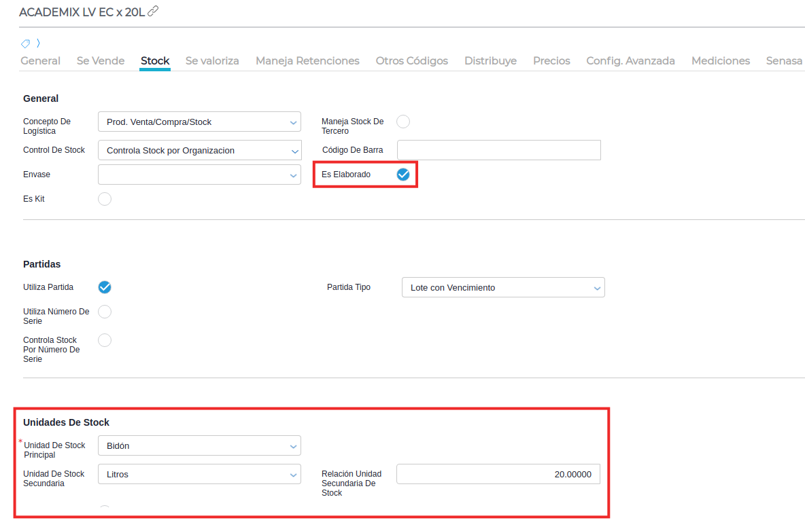Click the Código De Barra input field
805x531 pixels.
point(498,150)
